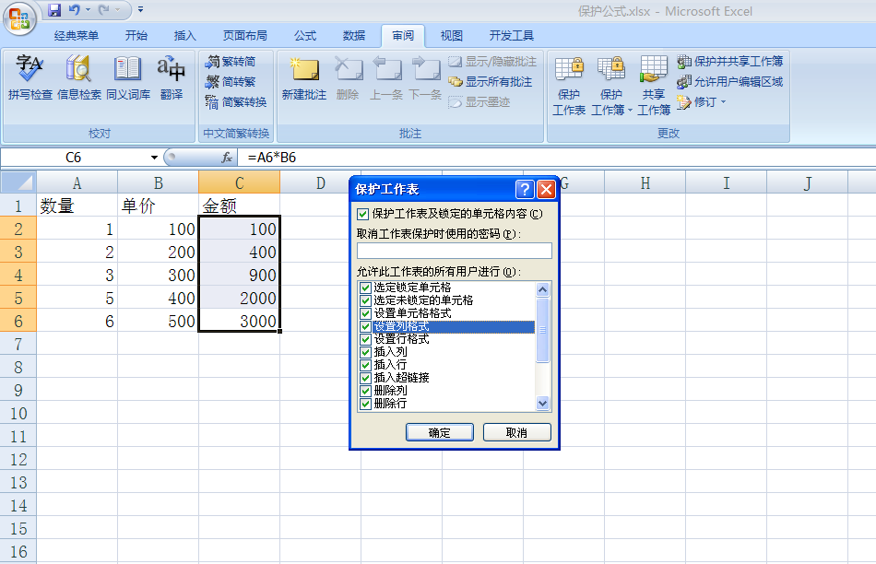Toggle the 插入超链接 checkbox
This screenshot has height=564, width=876.
point(366,378)
